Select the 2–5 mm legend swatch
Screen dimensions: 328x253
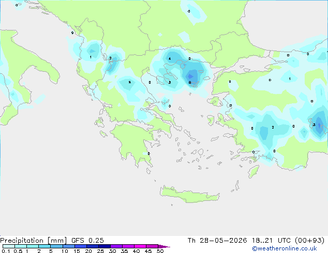(44, 246)
